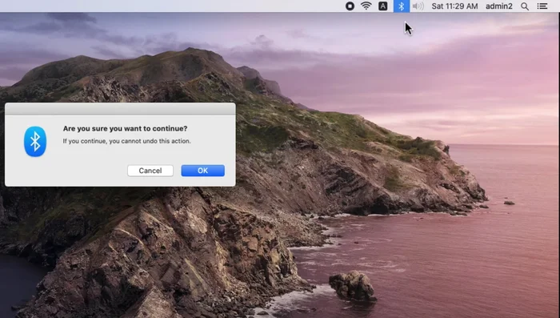Screen dimensions: 560x318
Task: Cancel the Bluetooth confirmation dialog
Action: [150, 171]
